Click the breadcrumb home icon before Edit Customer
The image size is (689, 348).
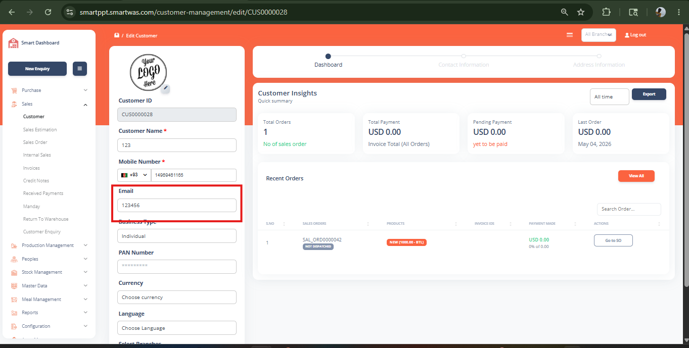117,35
